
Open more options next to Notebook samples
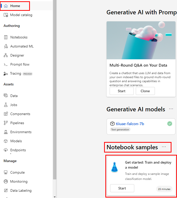[164, 147]
